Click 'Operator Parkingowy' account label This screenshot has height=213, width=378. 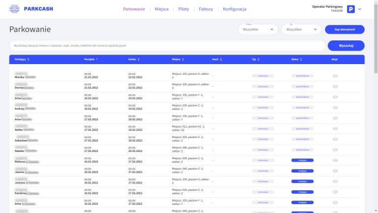coord(327,7)
